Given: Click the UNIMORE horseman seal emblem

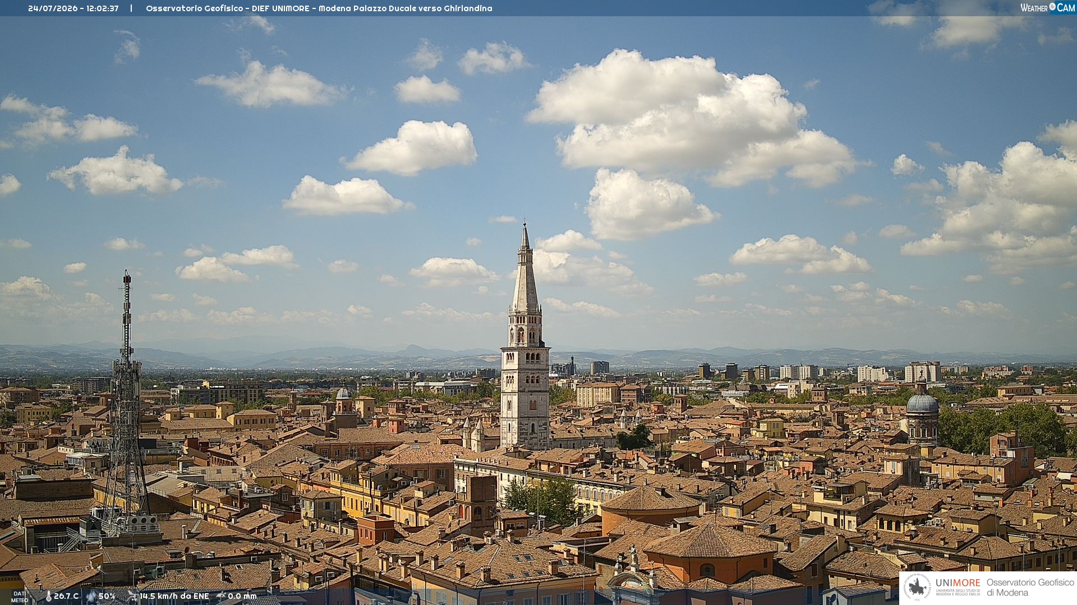Looking at the screenshot, I should coord(918,587).
